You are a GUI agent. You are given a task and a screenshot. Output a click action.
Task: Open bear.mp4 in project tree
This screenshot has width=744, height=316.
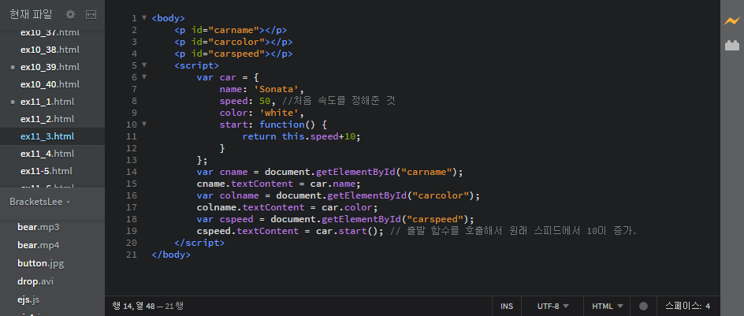point(39,245)
